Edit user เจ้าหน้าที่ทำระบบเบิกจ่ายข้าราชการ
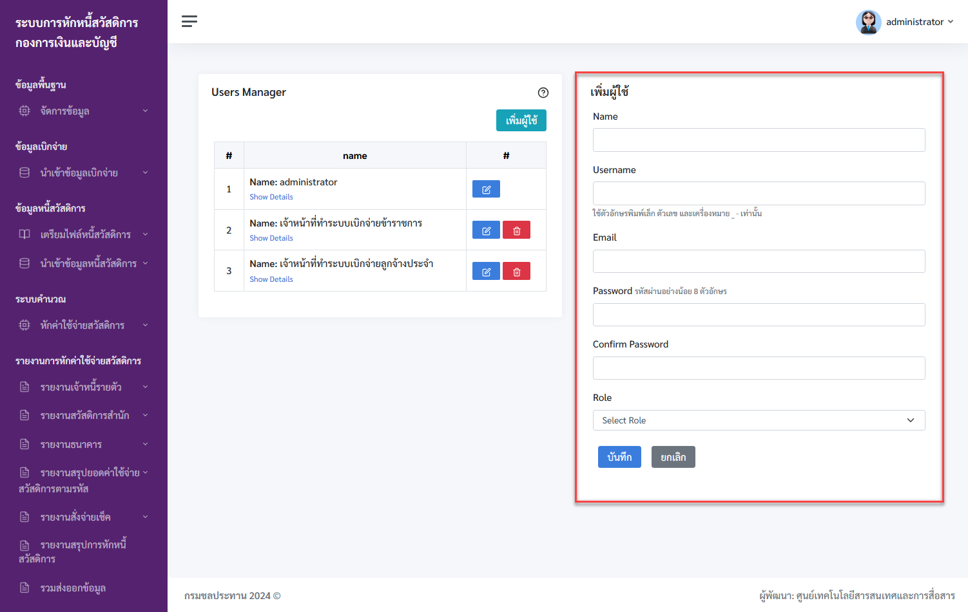This screenshot has height=612, width=968. [x=486, y=230]
